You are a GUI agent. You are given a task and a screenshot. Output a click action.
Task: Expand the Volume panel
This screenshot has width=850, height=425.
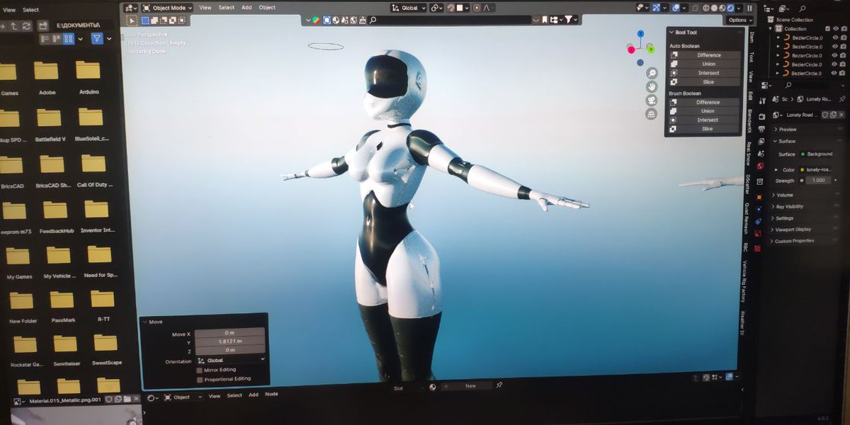(x=784, y=195)
